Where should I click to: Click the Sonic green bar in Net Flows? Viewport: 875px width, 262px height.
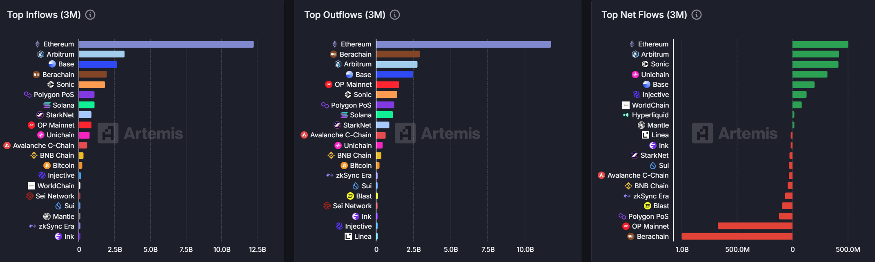tap(815, 64)
